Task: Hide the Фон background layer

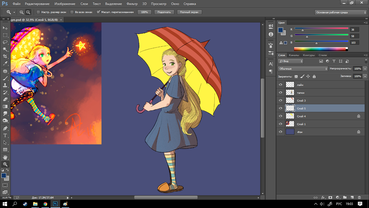Action: [x=281, y=132]
